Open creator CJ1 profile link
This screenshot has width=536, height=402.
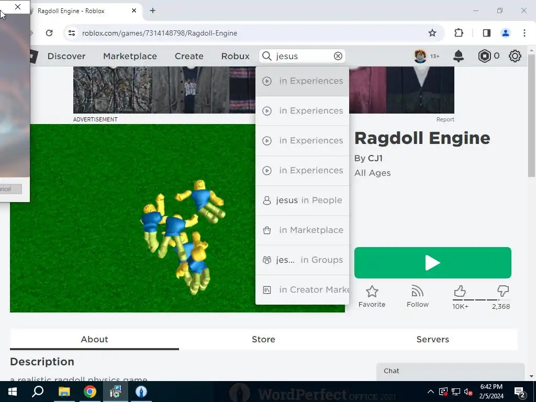[375, 158]
